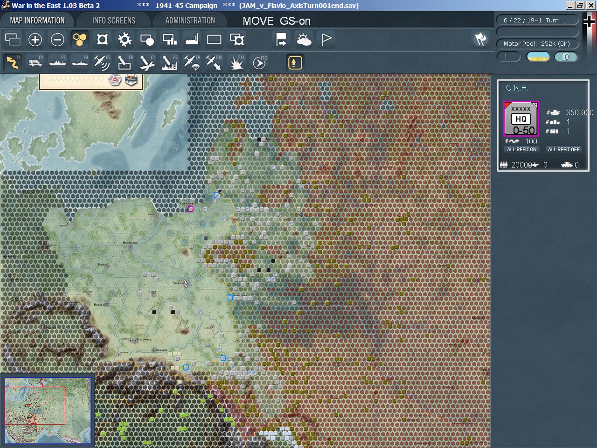
Task: Toggle the rectangle-with-circle map overlay icon
Action: [147, 40]
